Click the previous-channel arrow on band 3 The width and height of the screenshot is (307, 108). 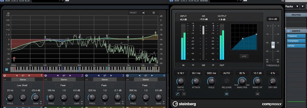[x=99, y=76]
